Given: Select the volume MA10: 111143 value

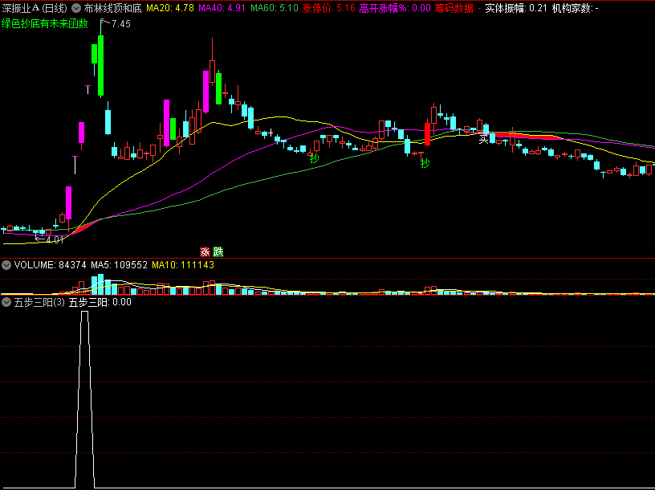Looking at the screenshot, I should pyautogui.click(x=183, y=264).
